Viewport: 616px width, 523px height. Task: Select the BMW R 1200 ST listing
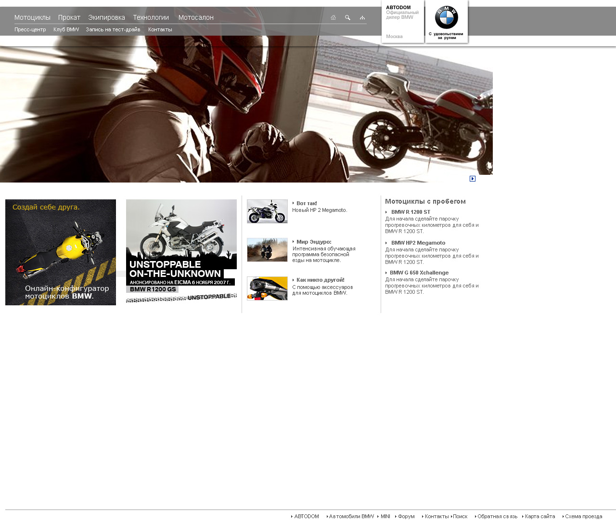pos(411,212)
